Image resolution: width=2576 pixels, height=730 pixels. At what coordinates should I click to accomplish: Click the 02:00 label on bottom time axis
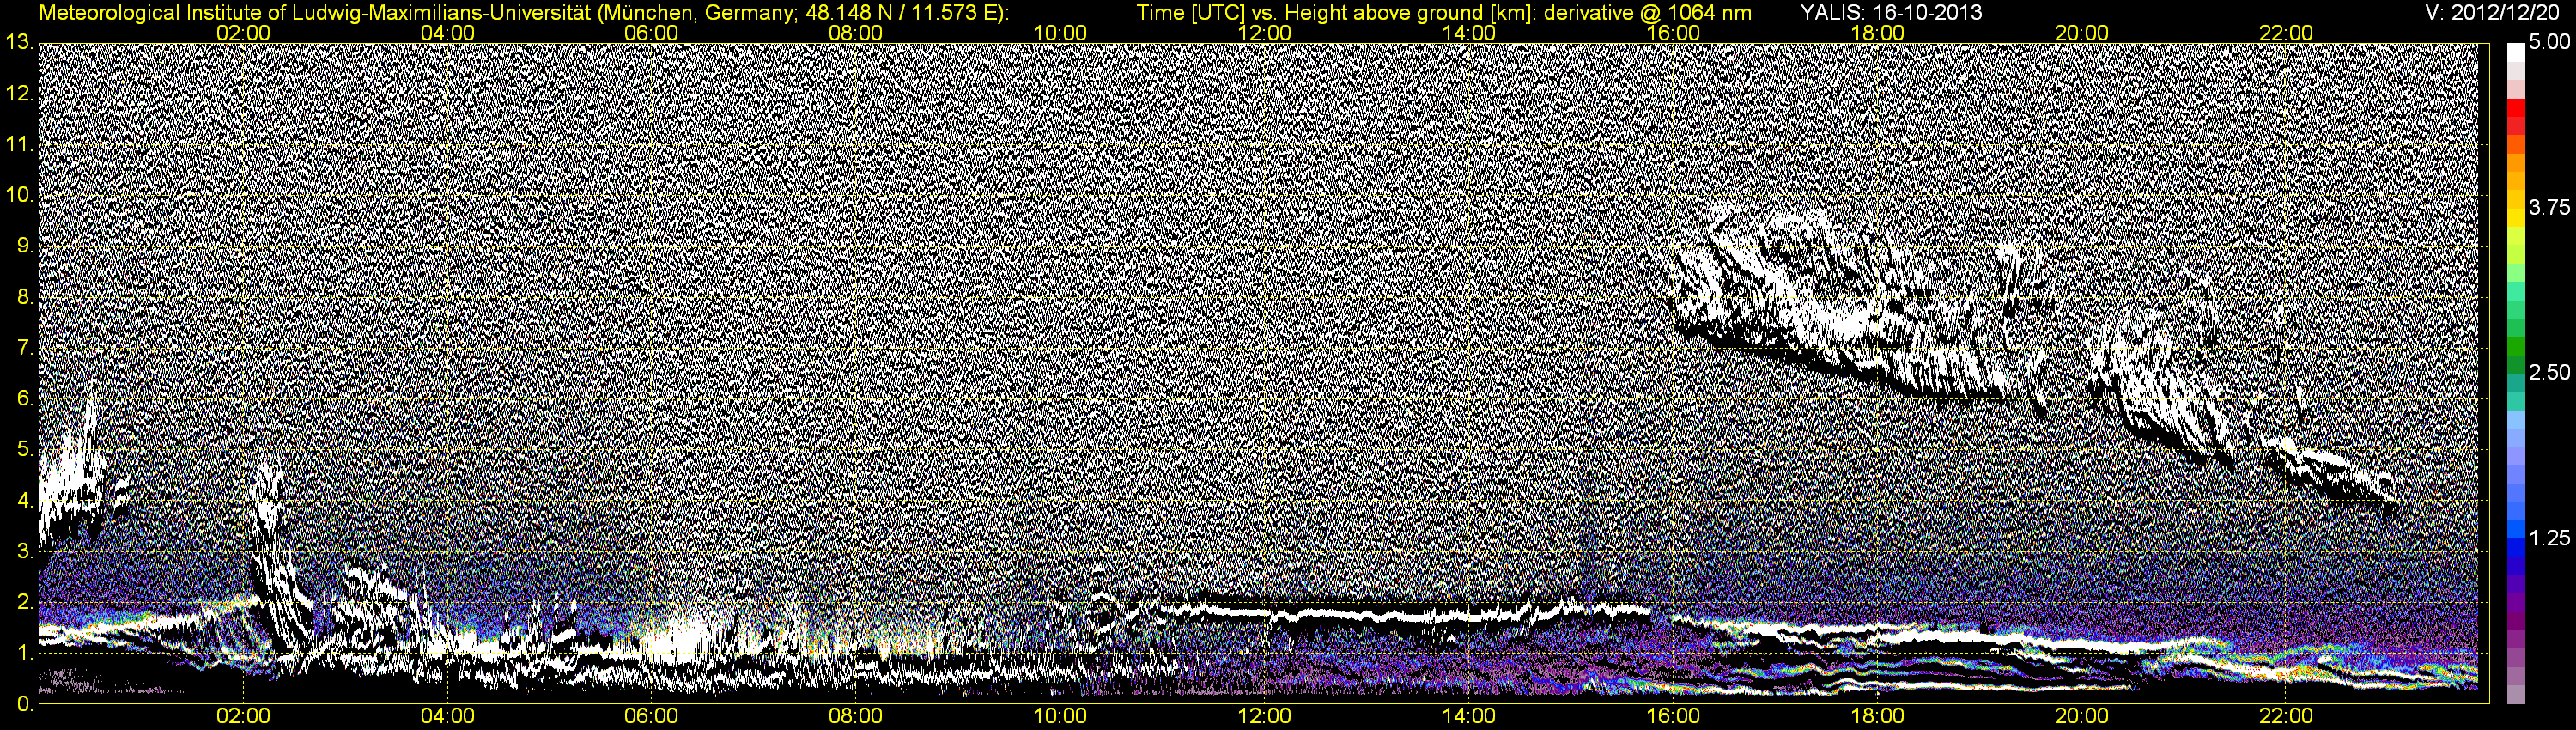[243, 717]
